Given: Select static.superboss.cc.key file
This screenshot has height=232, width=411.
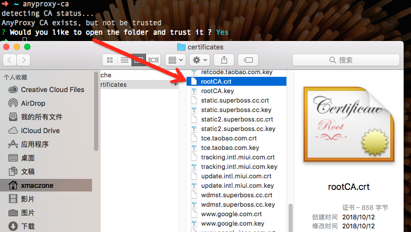Looking at the screenshot, I should click(237, 110).
